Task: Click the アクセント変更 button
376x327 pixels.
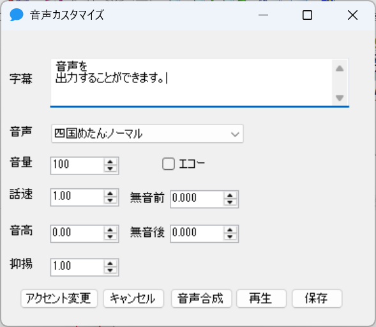Action: [x=59, y=298]
